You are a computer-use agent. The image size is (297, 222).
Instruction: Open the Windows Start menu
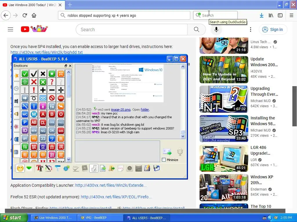coord(13,218)
